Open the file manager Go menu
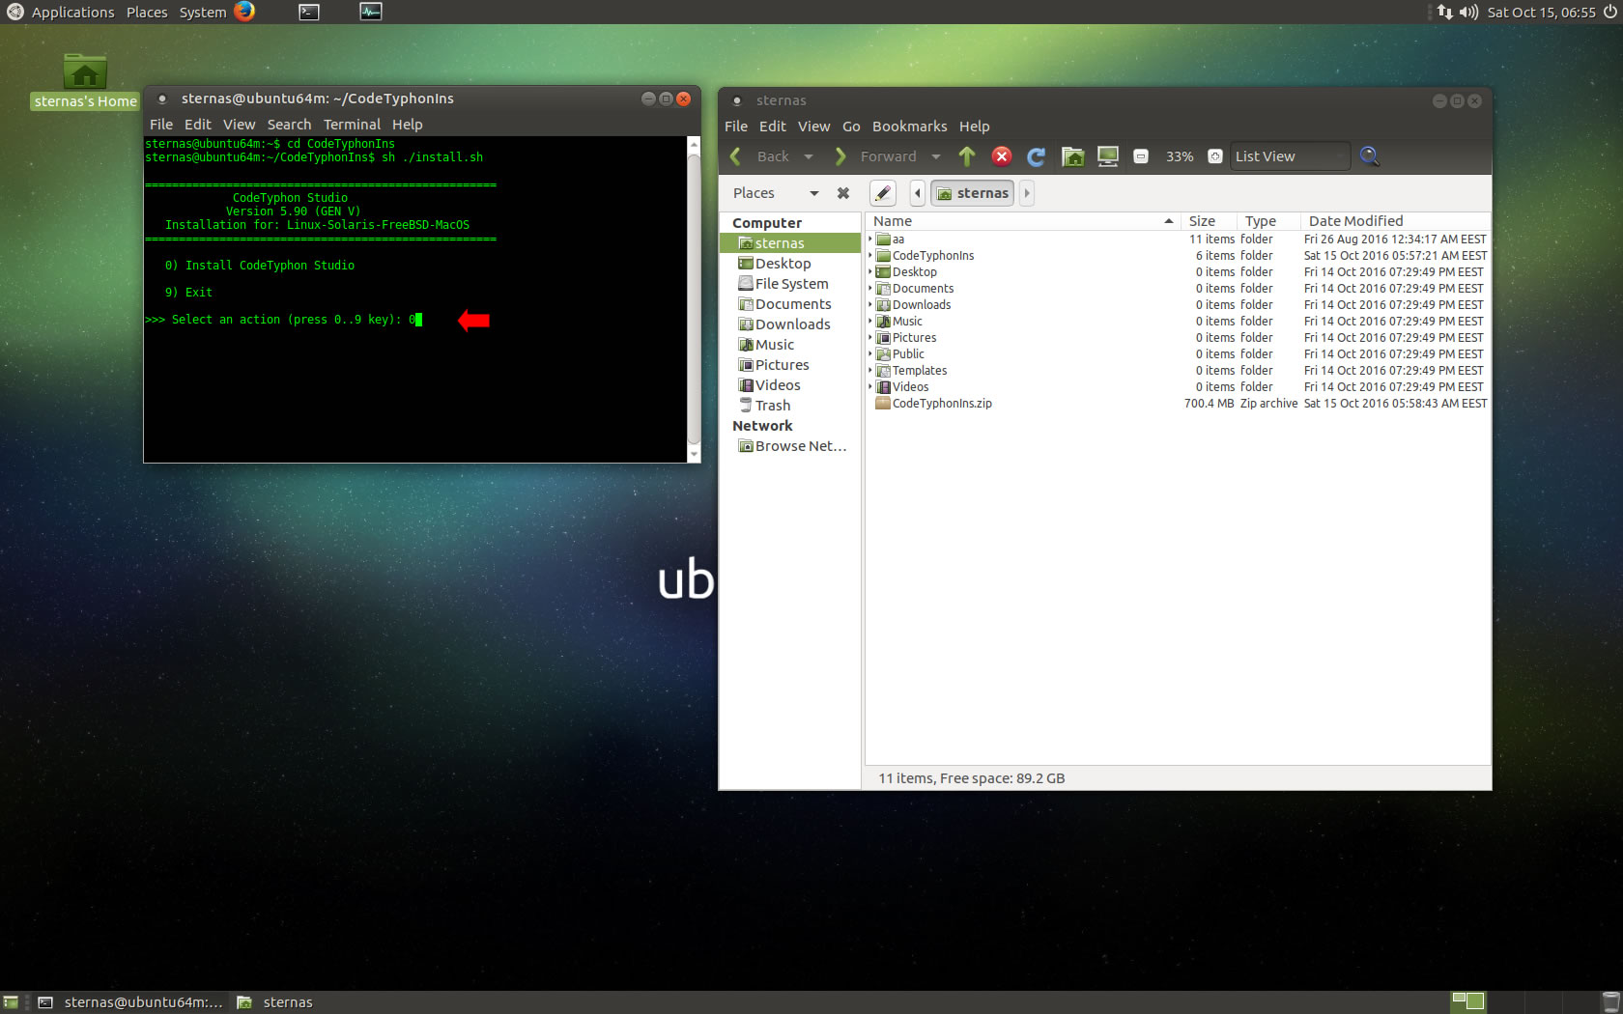This screenshot has width=1623, height=1014. (851, 127)
